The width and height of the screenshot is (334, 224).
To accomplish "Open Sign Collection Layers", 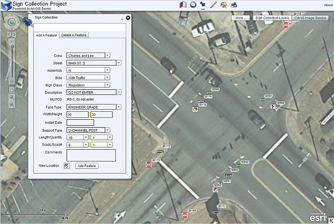I will click(271, 17).
